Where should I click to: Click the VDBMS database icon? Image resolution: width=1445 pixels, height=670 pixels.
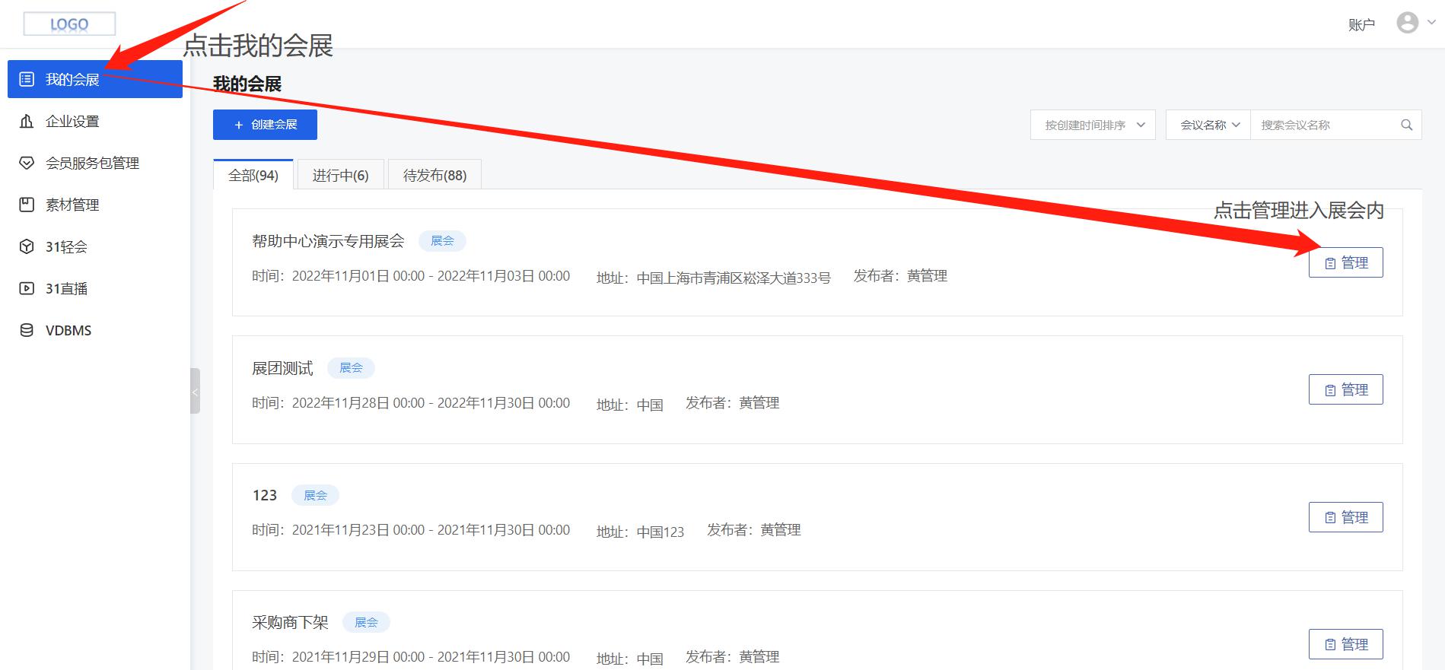[x=27, y=330]
